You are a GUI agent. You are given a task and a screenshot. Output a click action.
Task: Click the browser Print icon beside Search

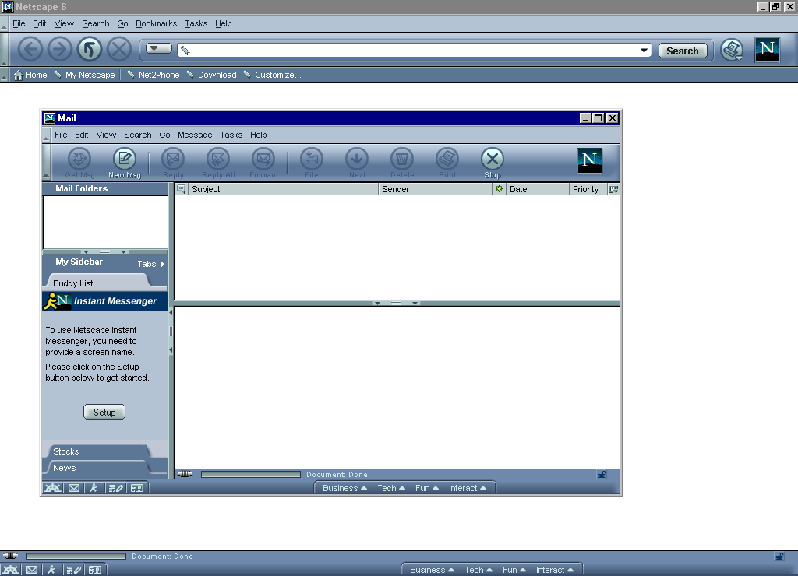(x=733, y=51)
